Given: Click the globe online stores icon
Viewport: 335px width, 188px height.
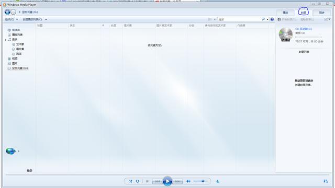Looking at the screenshot, I should (x=10, y=151).
